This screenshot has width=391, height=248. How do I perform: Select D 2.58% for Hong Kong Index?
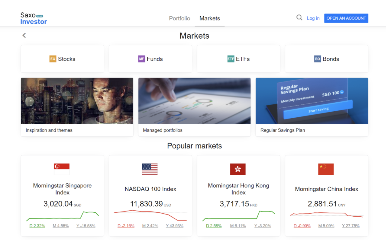point(214,226)
